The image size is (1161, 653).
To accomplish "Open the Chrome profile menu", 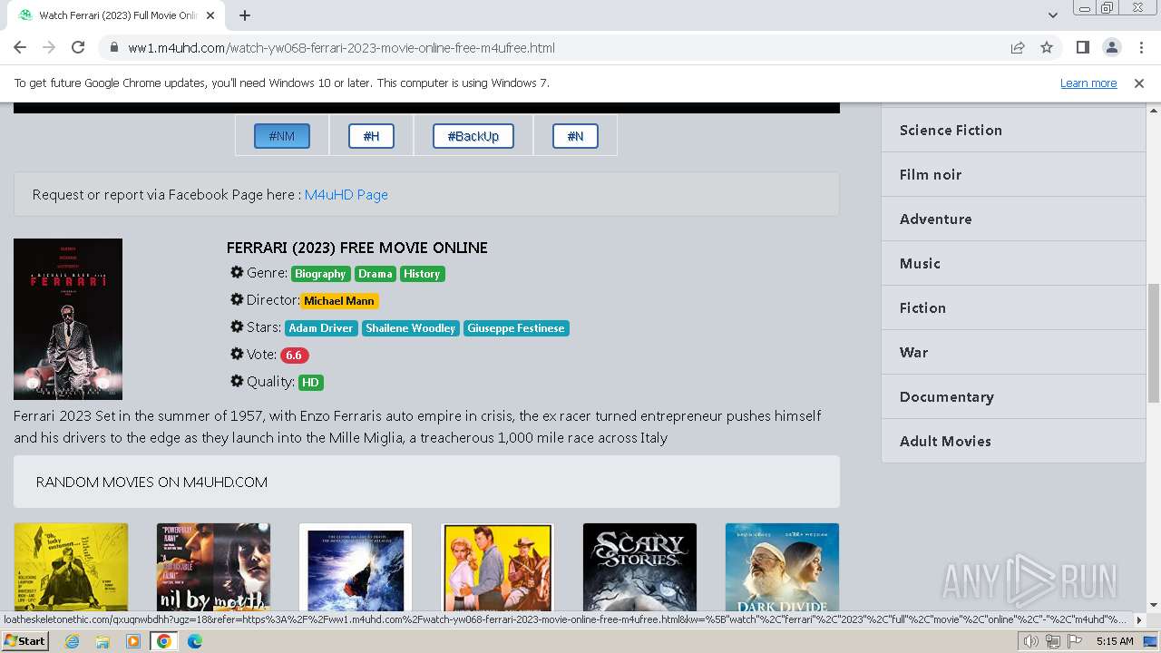I will (1111, 48).
